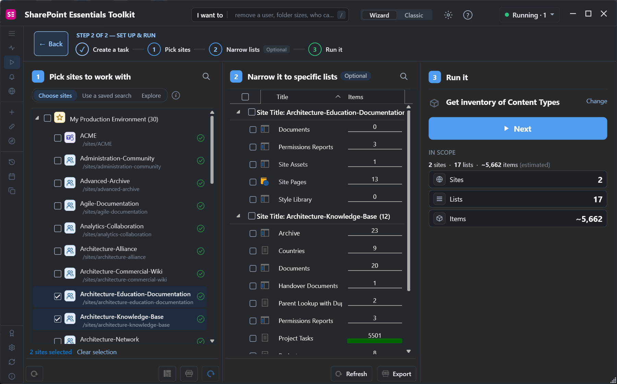617x384 pixels.
Task: Sort by the Title column arrow
Action: 338,97
